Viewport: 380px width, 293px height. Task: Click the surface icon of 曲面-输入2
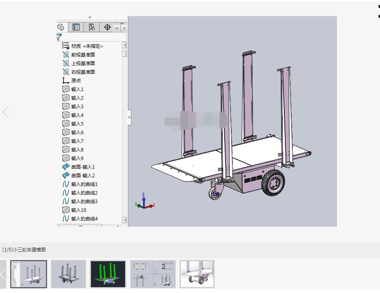pos(65,175)
